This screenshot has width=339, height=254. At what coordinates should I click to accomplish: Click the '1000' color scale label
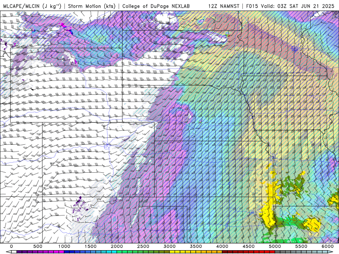pos(64,246)
